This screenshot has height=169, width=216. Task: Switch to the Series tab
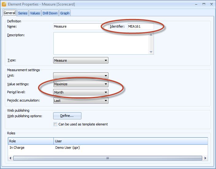(23, 13)
